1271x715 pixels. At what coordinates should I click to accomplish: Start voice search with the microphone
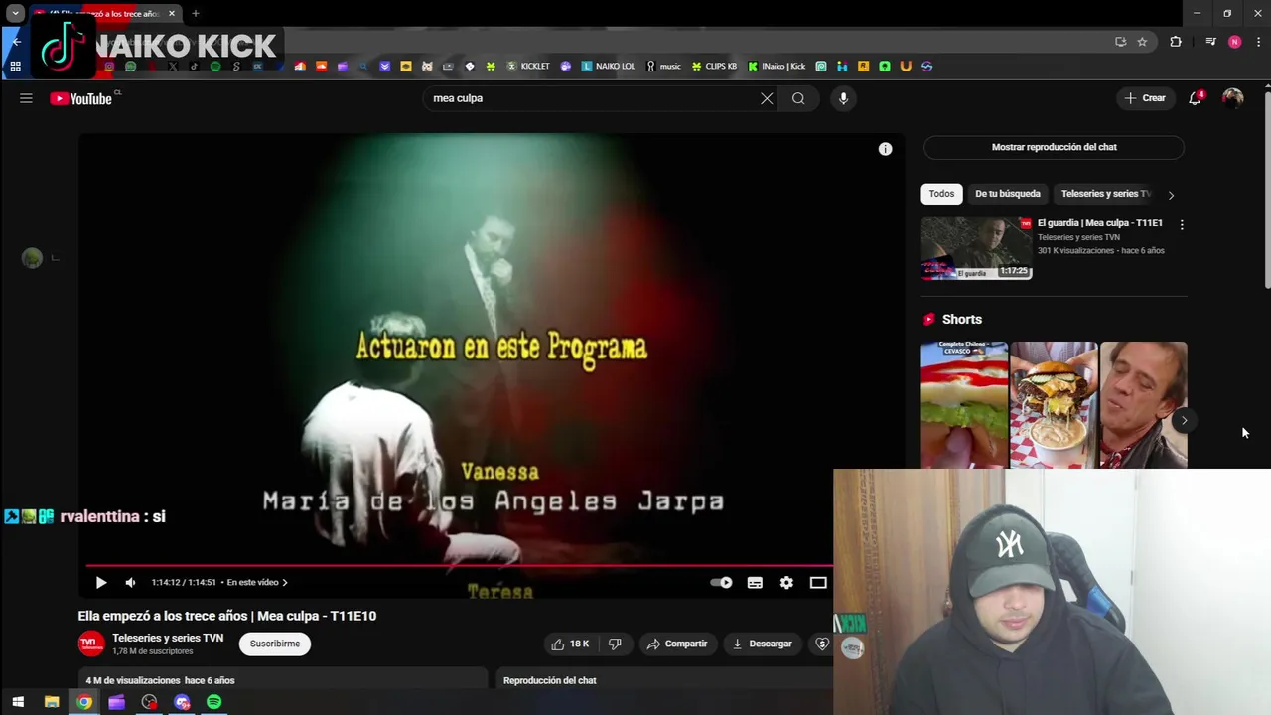(x=843, y=98)
